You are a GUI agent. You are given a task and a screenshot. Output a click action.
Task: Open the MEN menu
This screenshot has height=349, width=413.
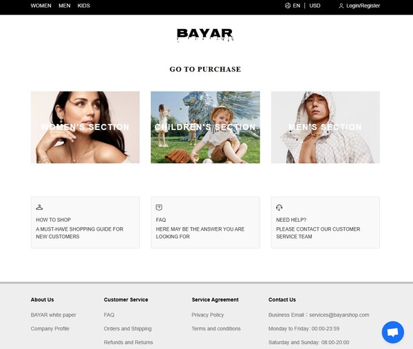[65, 6]
